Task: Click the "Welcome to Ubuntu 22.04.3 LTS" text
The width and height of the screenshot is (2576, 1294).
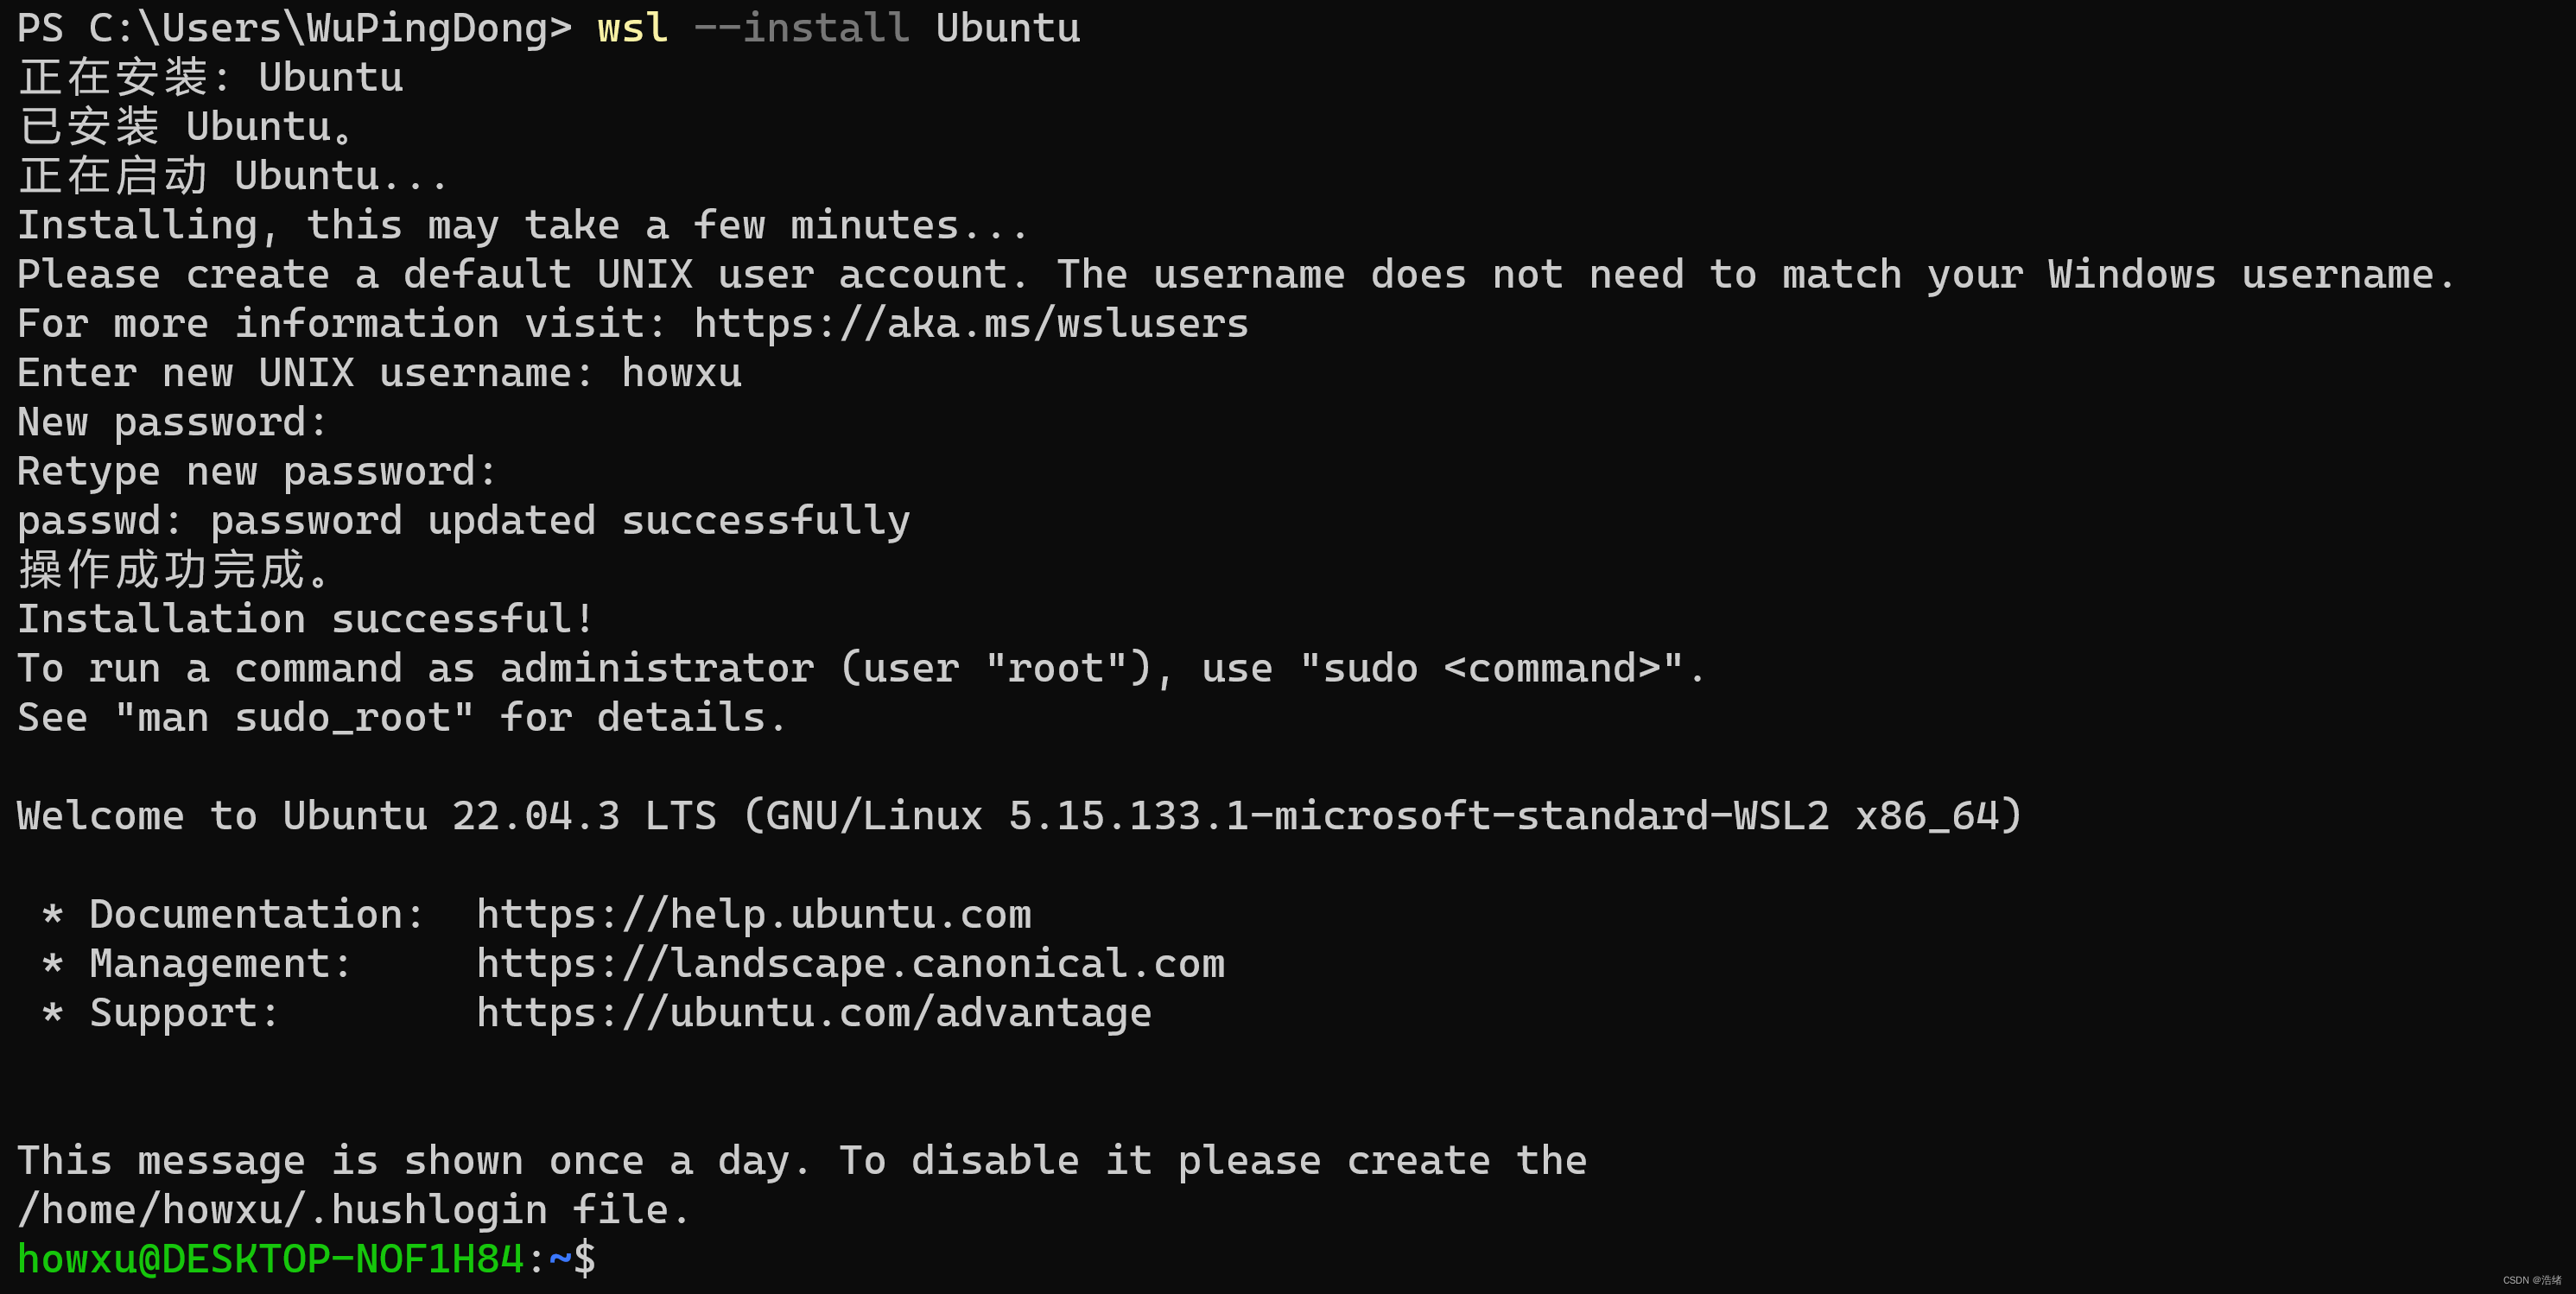Action: pyautogui.click(x=366, y=816)
